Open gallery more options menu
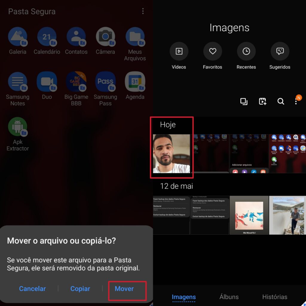This screenshot has width=306, height=306. point(296,102)
